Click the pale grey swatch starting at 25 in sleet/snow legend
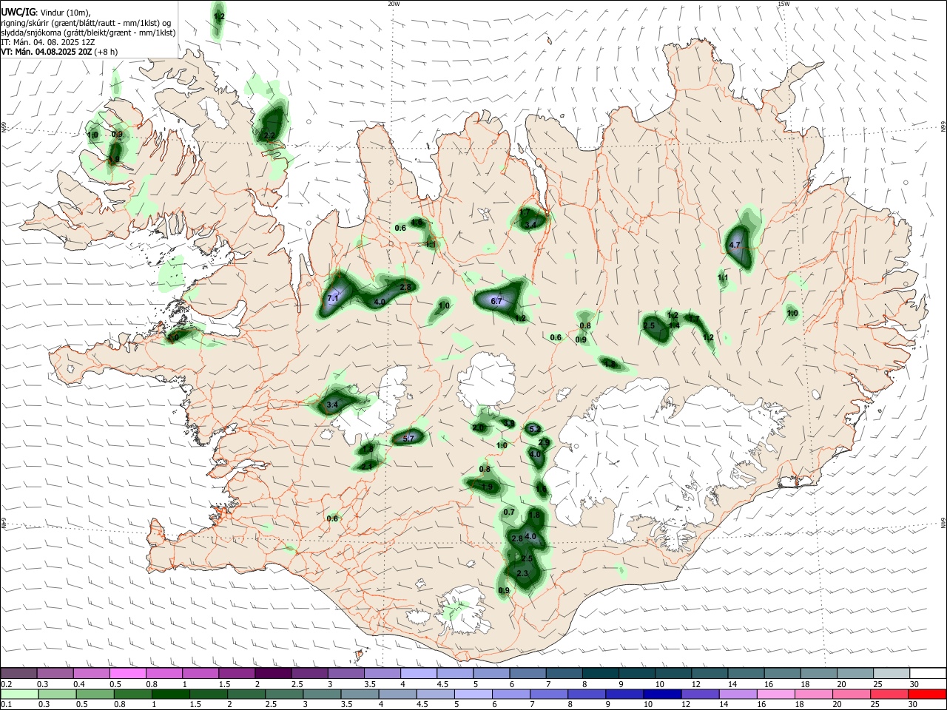 tap(890, 674)
